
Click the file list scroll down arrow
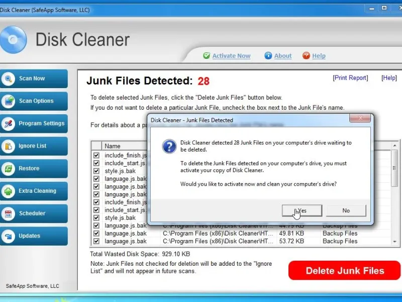coord(394,242)
